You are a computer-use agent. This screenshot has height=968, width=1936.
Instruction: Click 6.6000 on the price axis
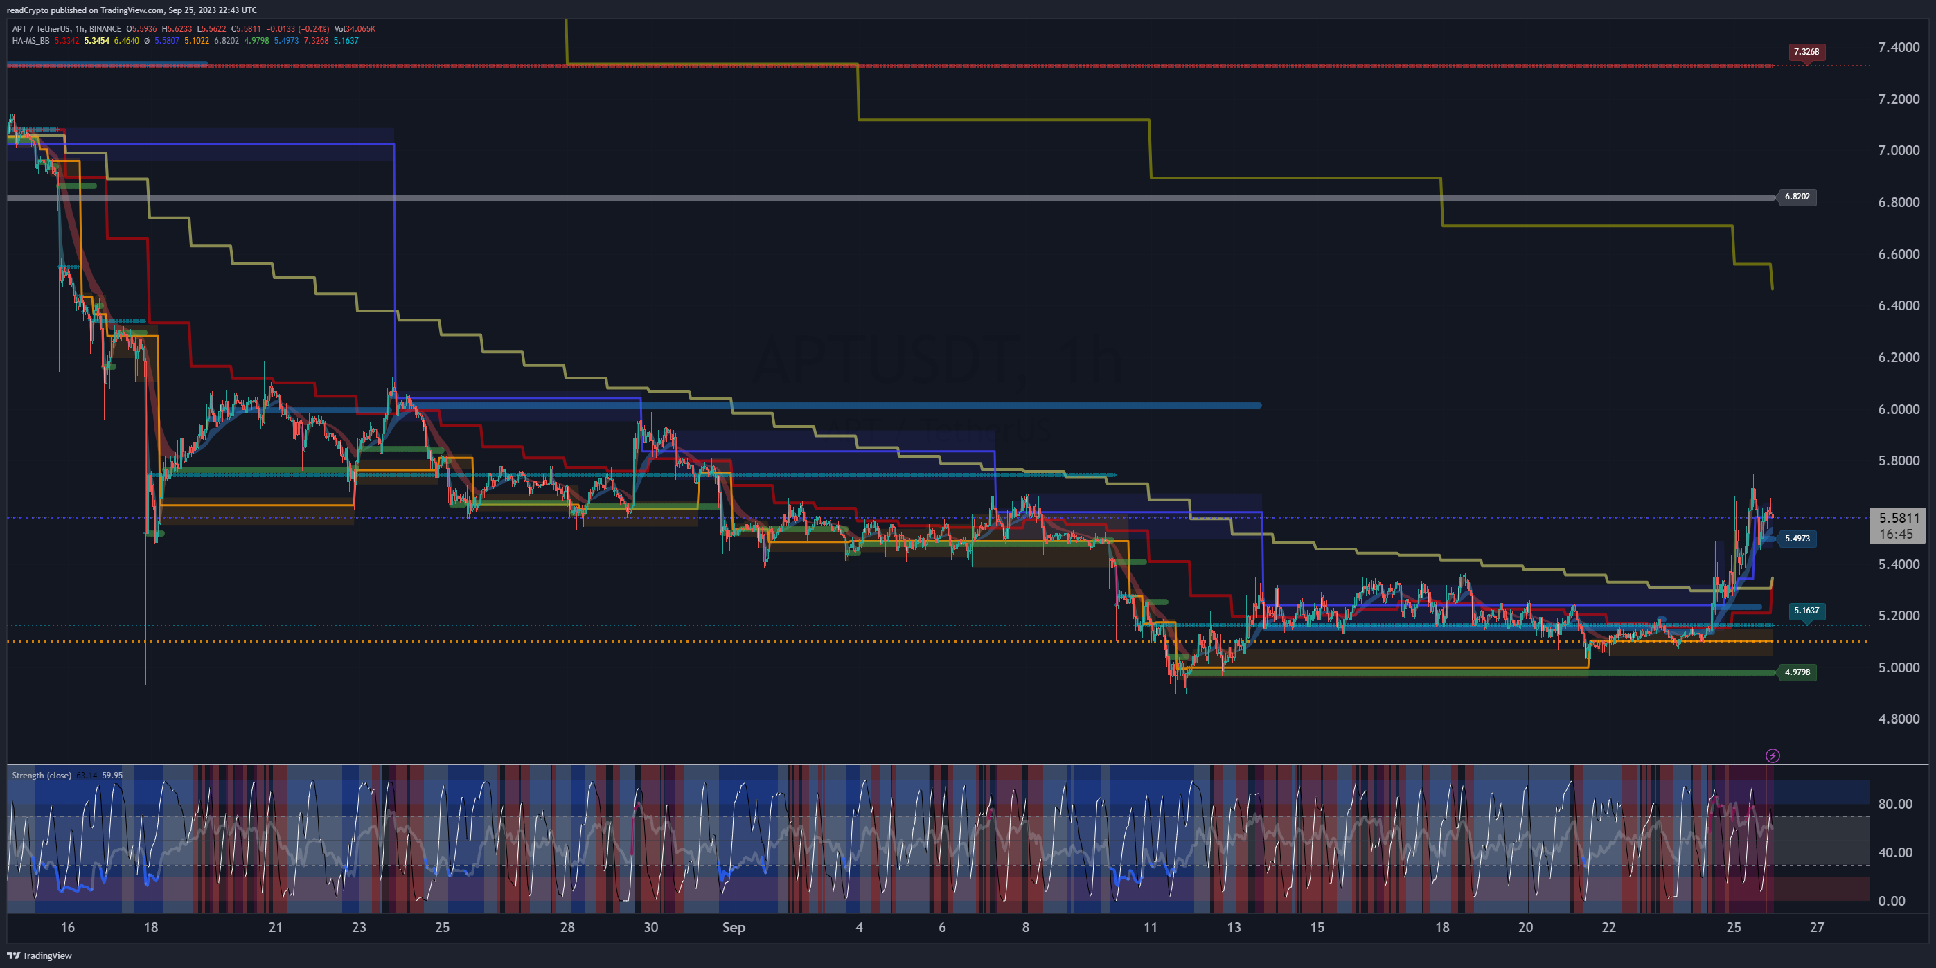tap(1899, 254)
